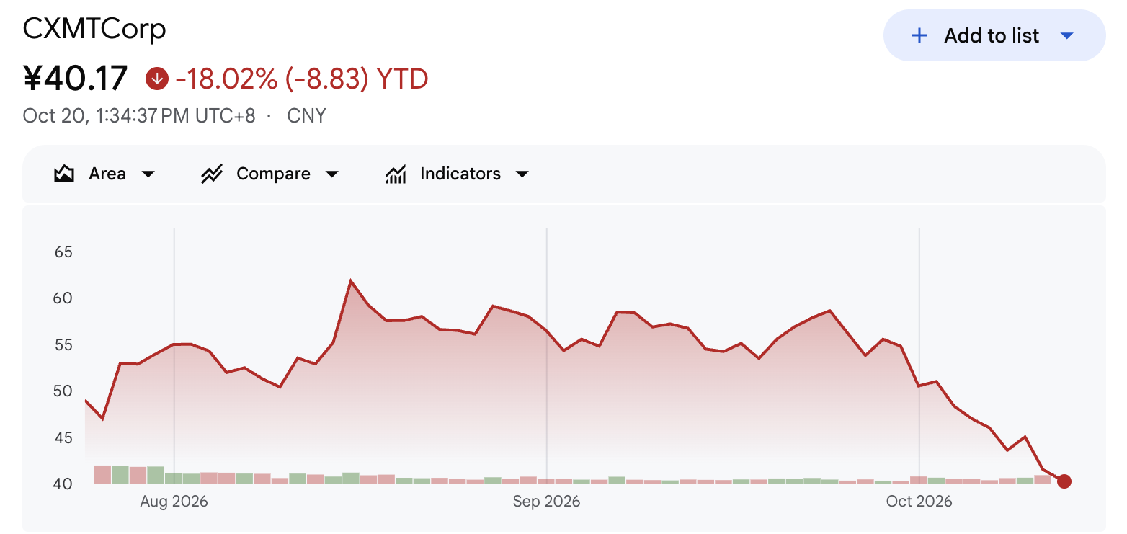The width and height of the screenshot is (1127, 534).
Task: Open the Add to list caret menu
Action: click(1068, 35)
